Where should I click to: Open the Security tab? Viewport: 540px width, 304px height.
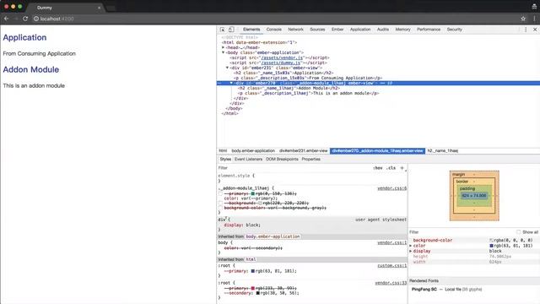pyautogui.click(x=454, y=30)
